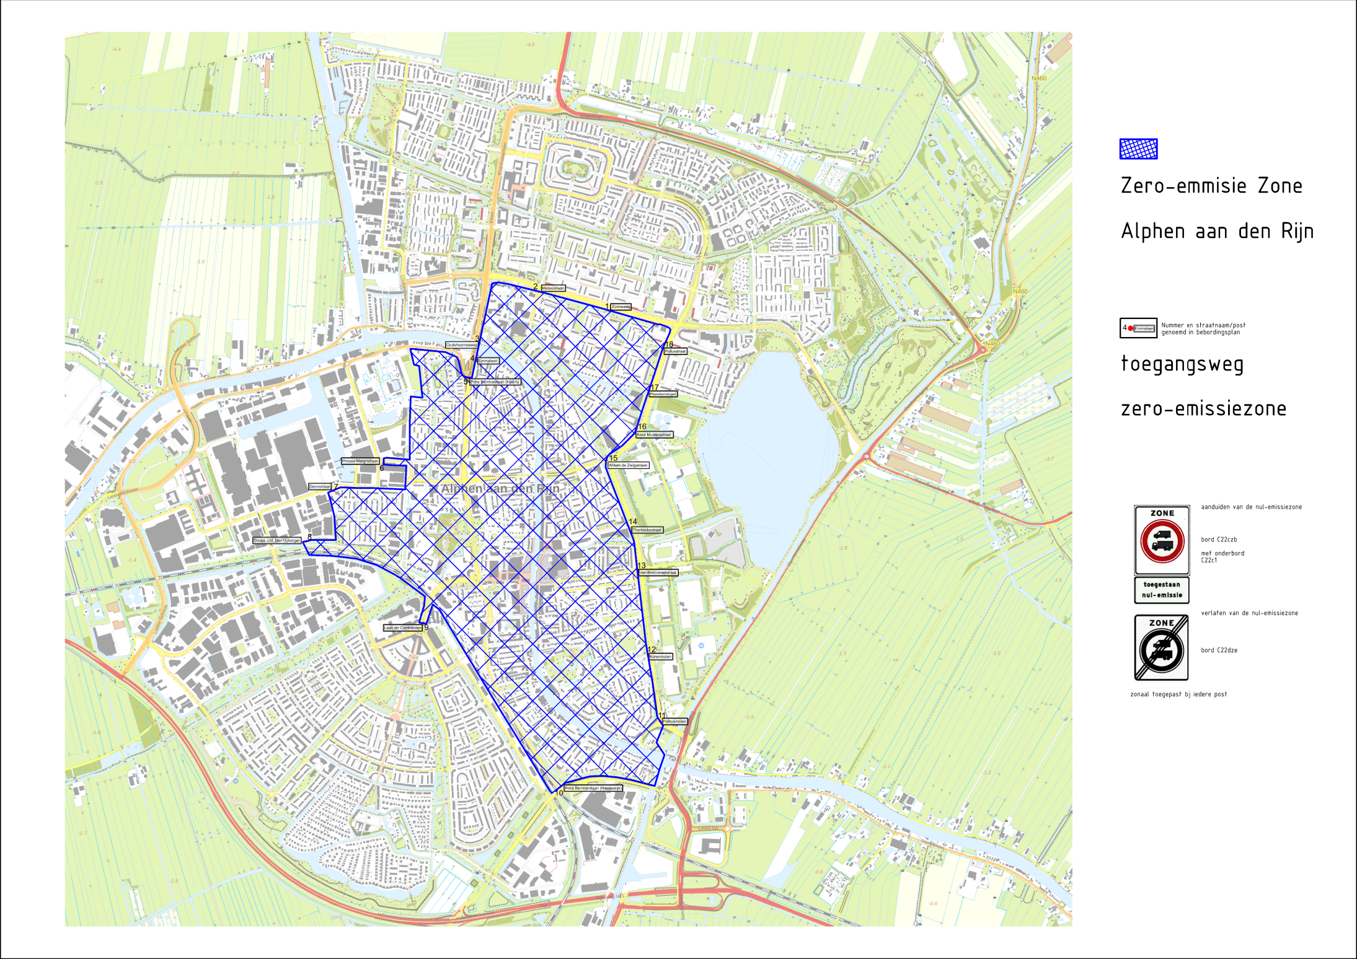This screenshot has height=959, width=1357.
Task: Click the crossed-out zone exit sign icon
Action: [1161, 647]
